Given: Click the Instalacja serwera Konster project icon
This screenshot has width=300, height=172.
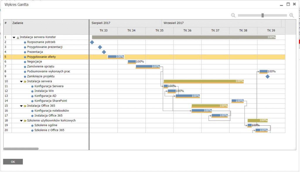Looking at the screenshot, I should 18,37.
